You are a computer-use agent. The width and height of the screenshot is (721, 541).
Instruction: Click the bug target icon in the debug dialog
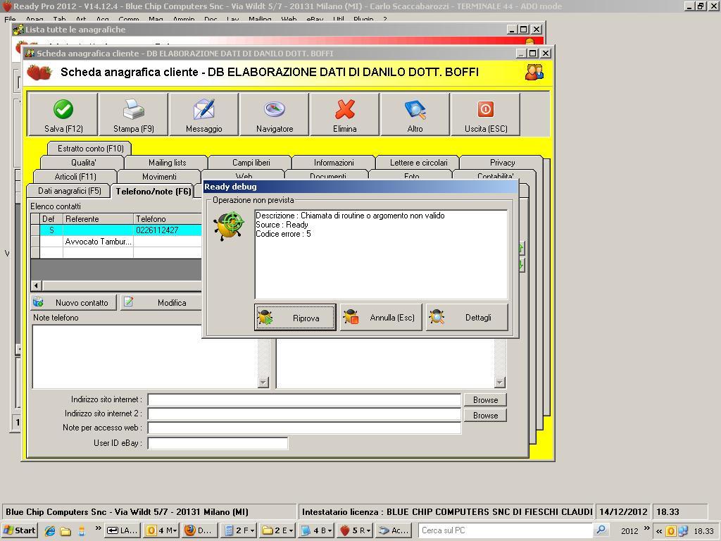click(x=229, y=225)
